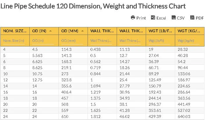Sort by WGT (LB/F... column header
206x120 pixels.
[x=160, y=31]
